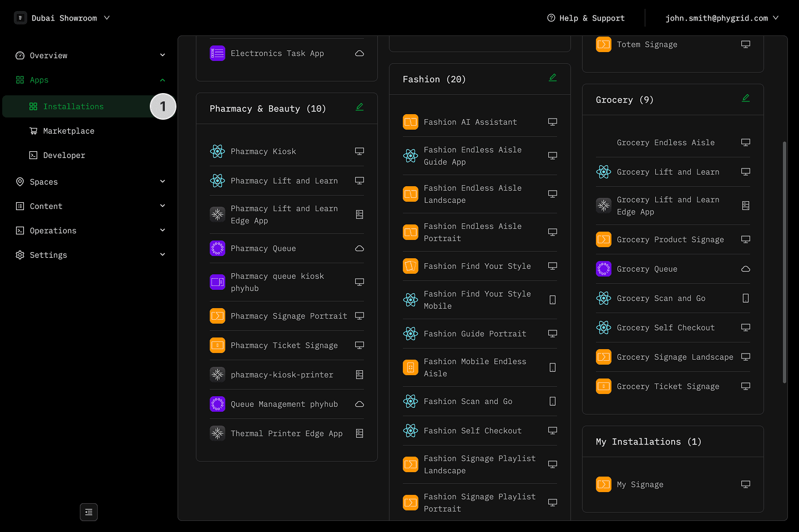Edit the Fashion group with pencil icon
This screenshot has height=532, width=799.
(553, 78)
